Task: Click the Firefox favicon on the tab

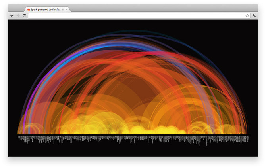Action: click(x=29, y=9)
